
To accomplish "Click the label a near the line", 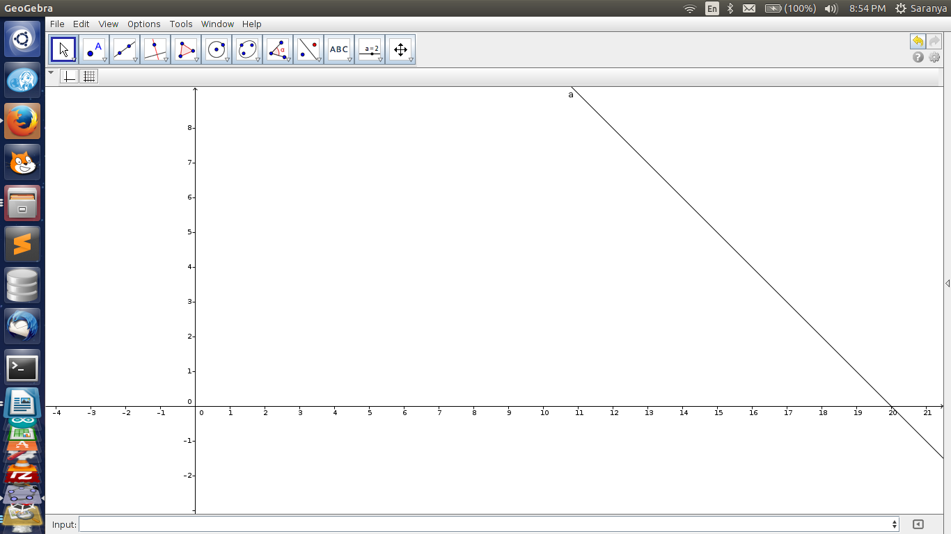I will coord(571,95).
